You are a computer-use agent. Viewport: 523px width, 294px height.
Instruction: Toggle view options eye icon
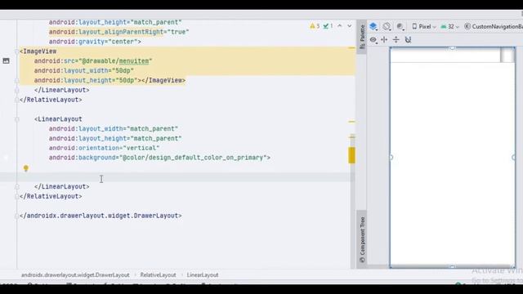coord(373,40)
